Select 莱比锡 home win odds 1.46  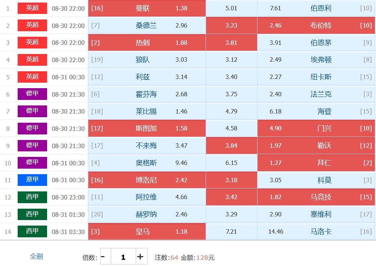[x=147, y=111]
